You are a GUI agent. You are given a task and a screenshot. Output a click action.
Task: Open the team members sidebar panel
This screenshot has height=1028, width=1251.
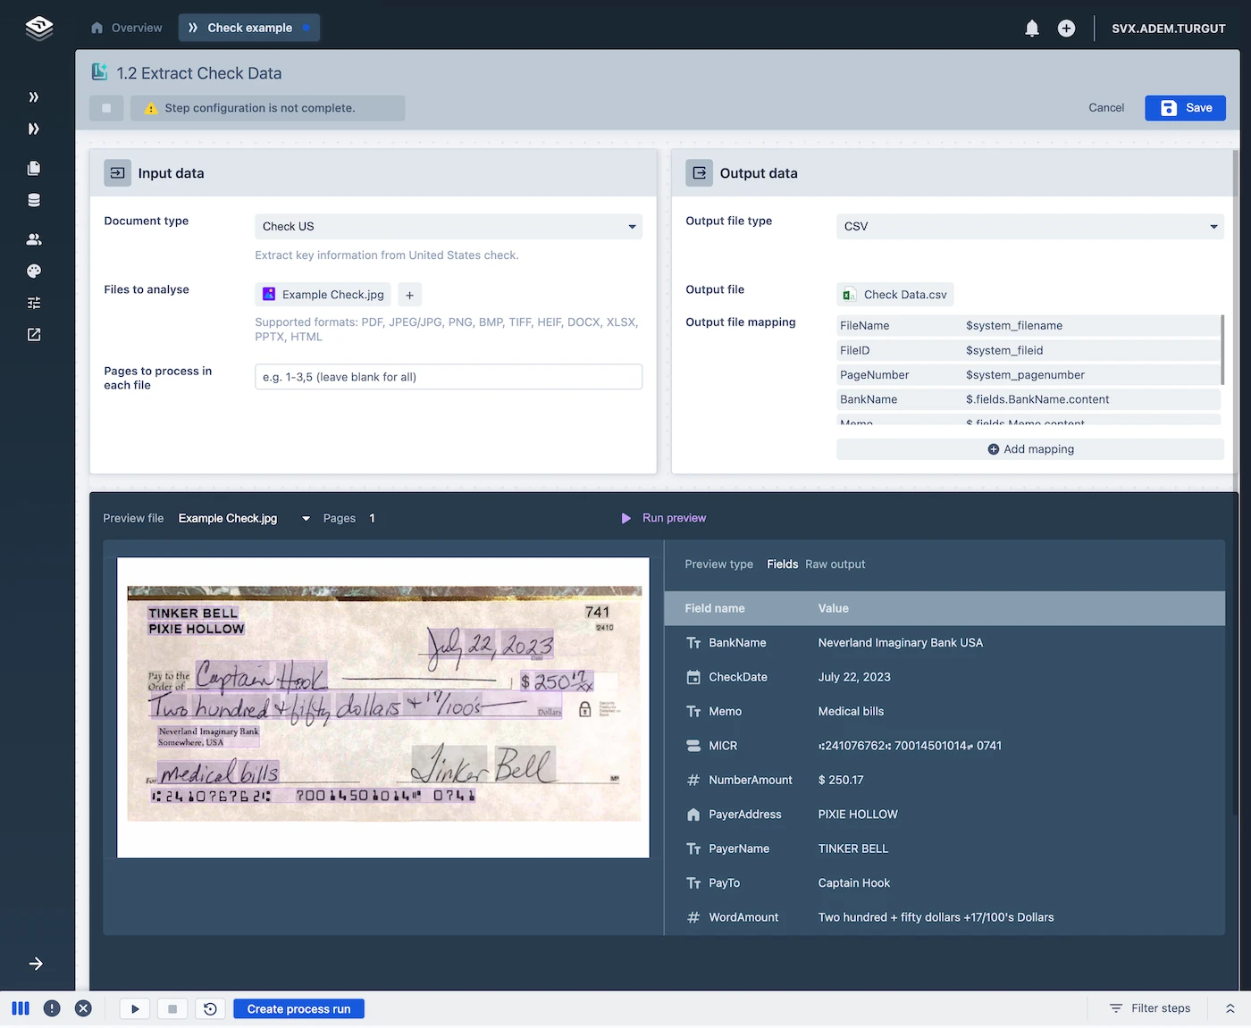[x=33, y=238]
